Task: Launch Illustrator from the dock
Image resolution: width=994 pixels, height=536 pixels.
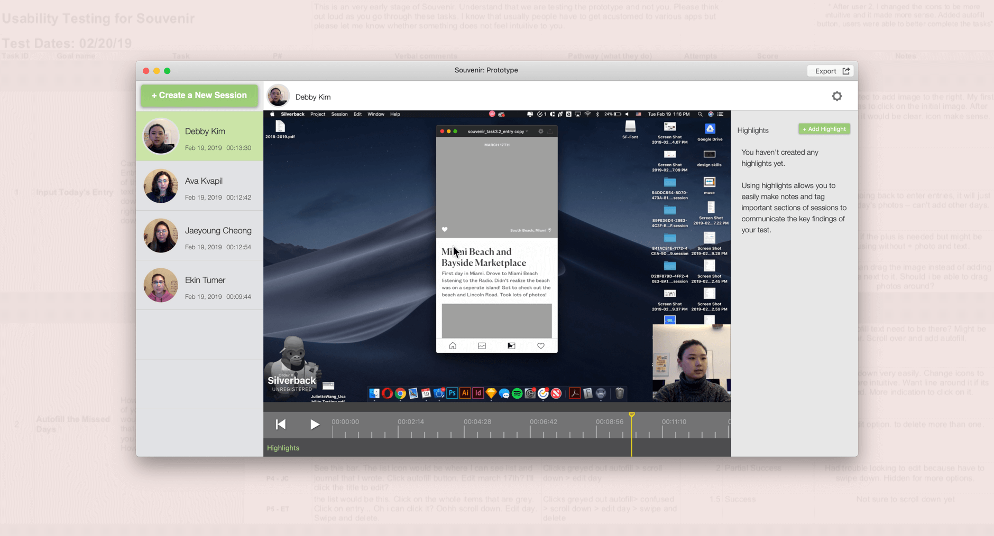Action: [x=465, y=393]
